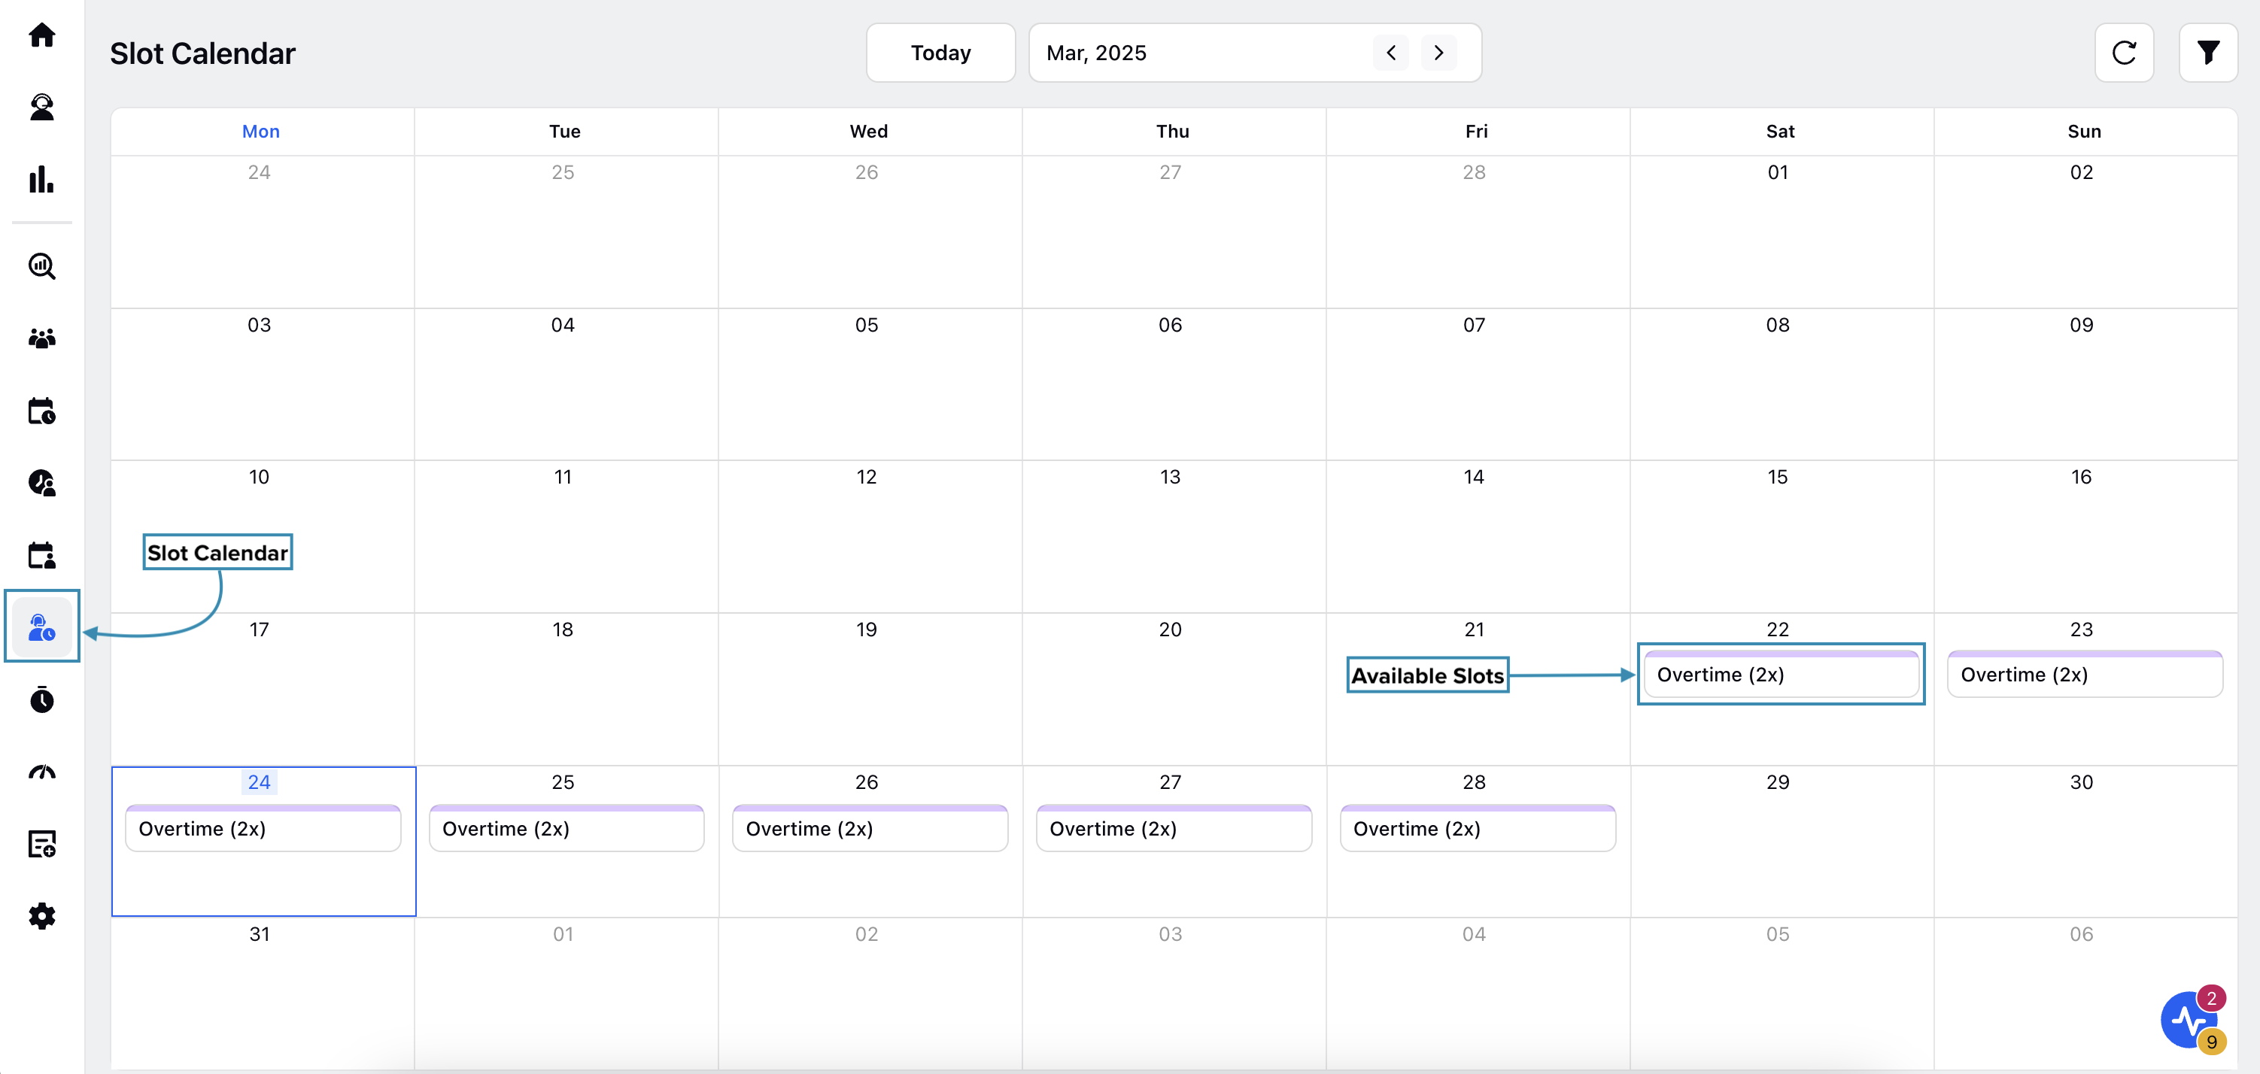The height and width of the screenshot is (1074, 2260).
Task: Go to next month arrow
Action: pos(1438,53)
